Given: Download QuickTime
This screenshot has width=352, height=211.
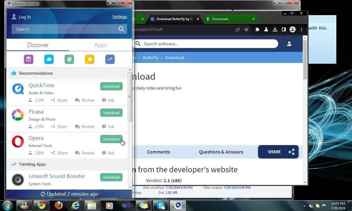Looking at the screenshot, I should click(x=111, y=86).
